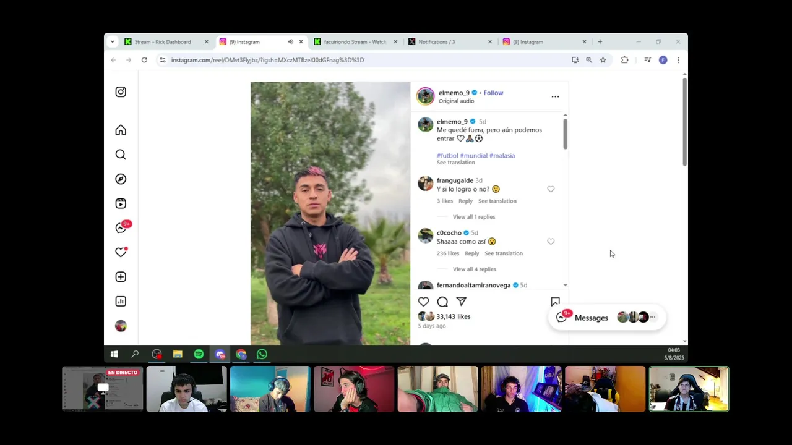Click the address bar URL
Image resolution: width=792 pixels, height=445 pixels.
267,60
